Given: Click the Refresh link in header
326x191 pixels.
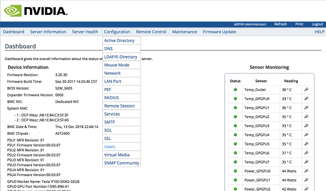Looking at the screenshot, I should click(280, 24).
